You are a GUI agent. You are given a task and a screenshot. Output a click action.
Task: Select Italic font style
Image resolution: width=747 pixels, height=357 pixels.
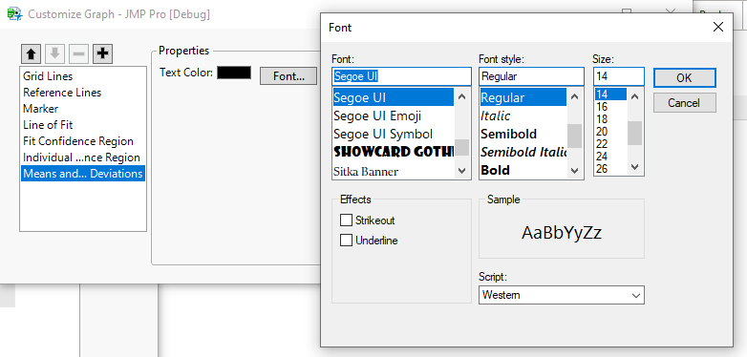(523, 115)
